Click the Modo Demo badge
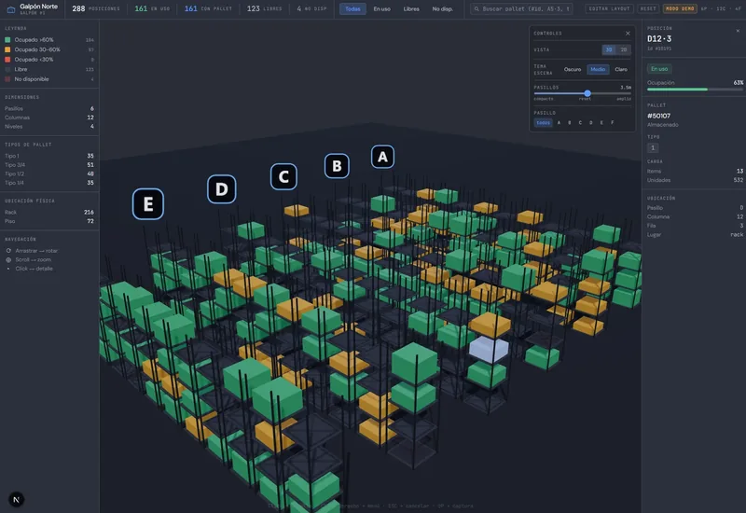The height and width of the screenshot is (513, 746). point(680,8)
